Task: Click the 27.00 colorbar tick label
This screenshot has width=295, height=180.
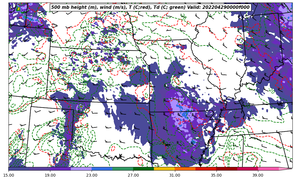Action: pos(133,175)
